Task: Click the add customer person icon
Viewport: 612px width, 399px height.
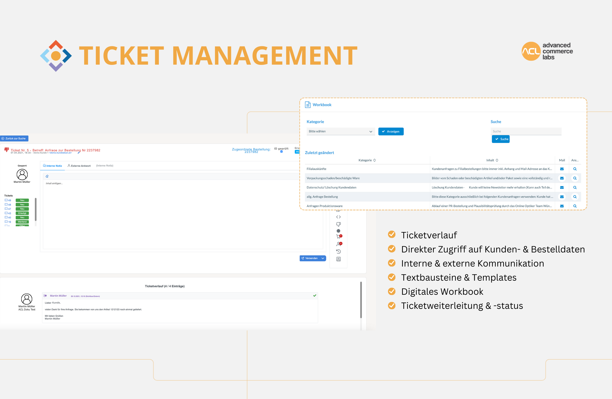Action: [339, 244]
